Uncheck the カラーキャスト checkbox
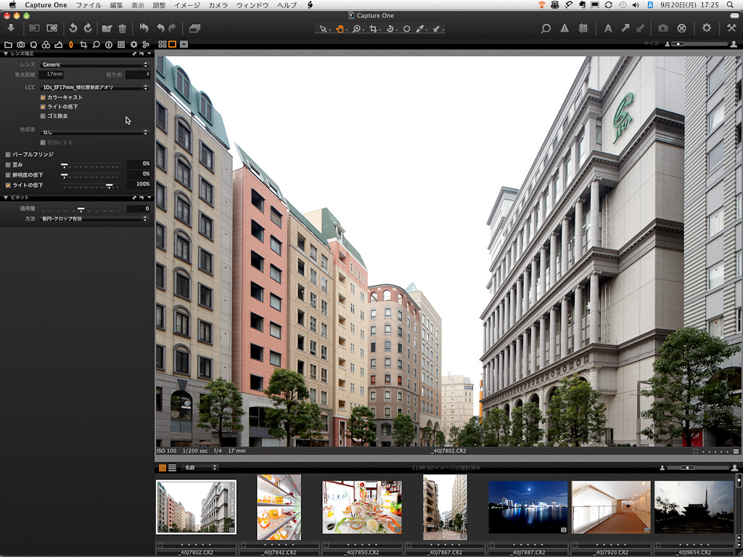The image size is (743, 557). pos(43,97)
